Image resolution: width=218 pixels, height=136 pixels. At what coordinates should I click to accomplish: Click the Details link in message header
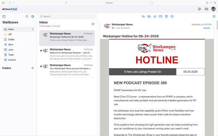pyautogui.click(x=206, y=28)
